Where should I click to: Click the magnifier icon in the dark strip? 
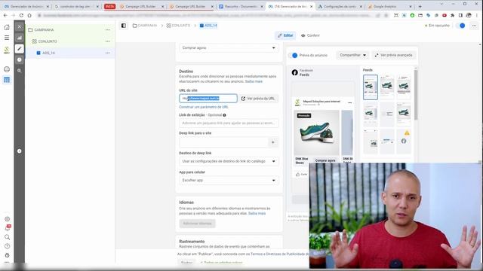point(20,71)
